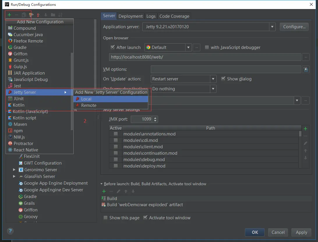This screenshot has width=318, height=242.
Task: Click the green plus Add New Configuration icon
Action: pos(9,15)
